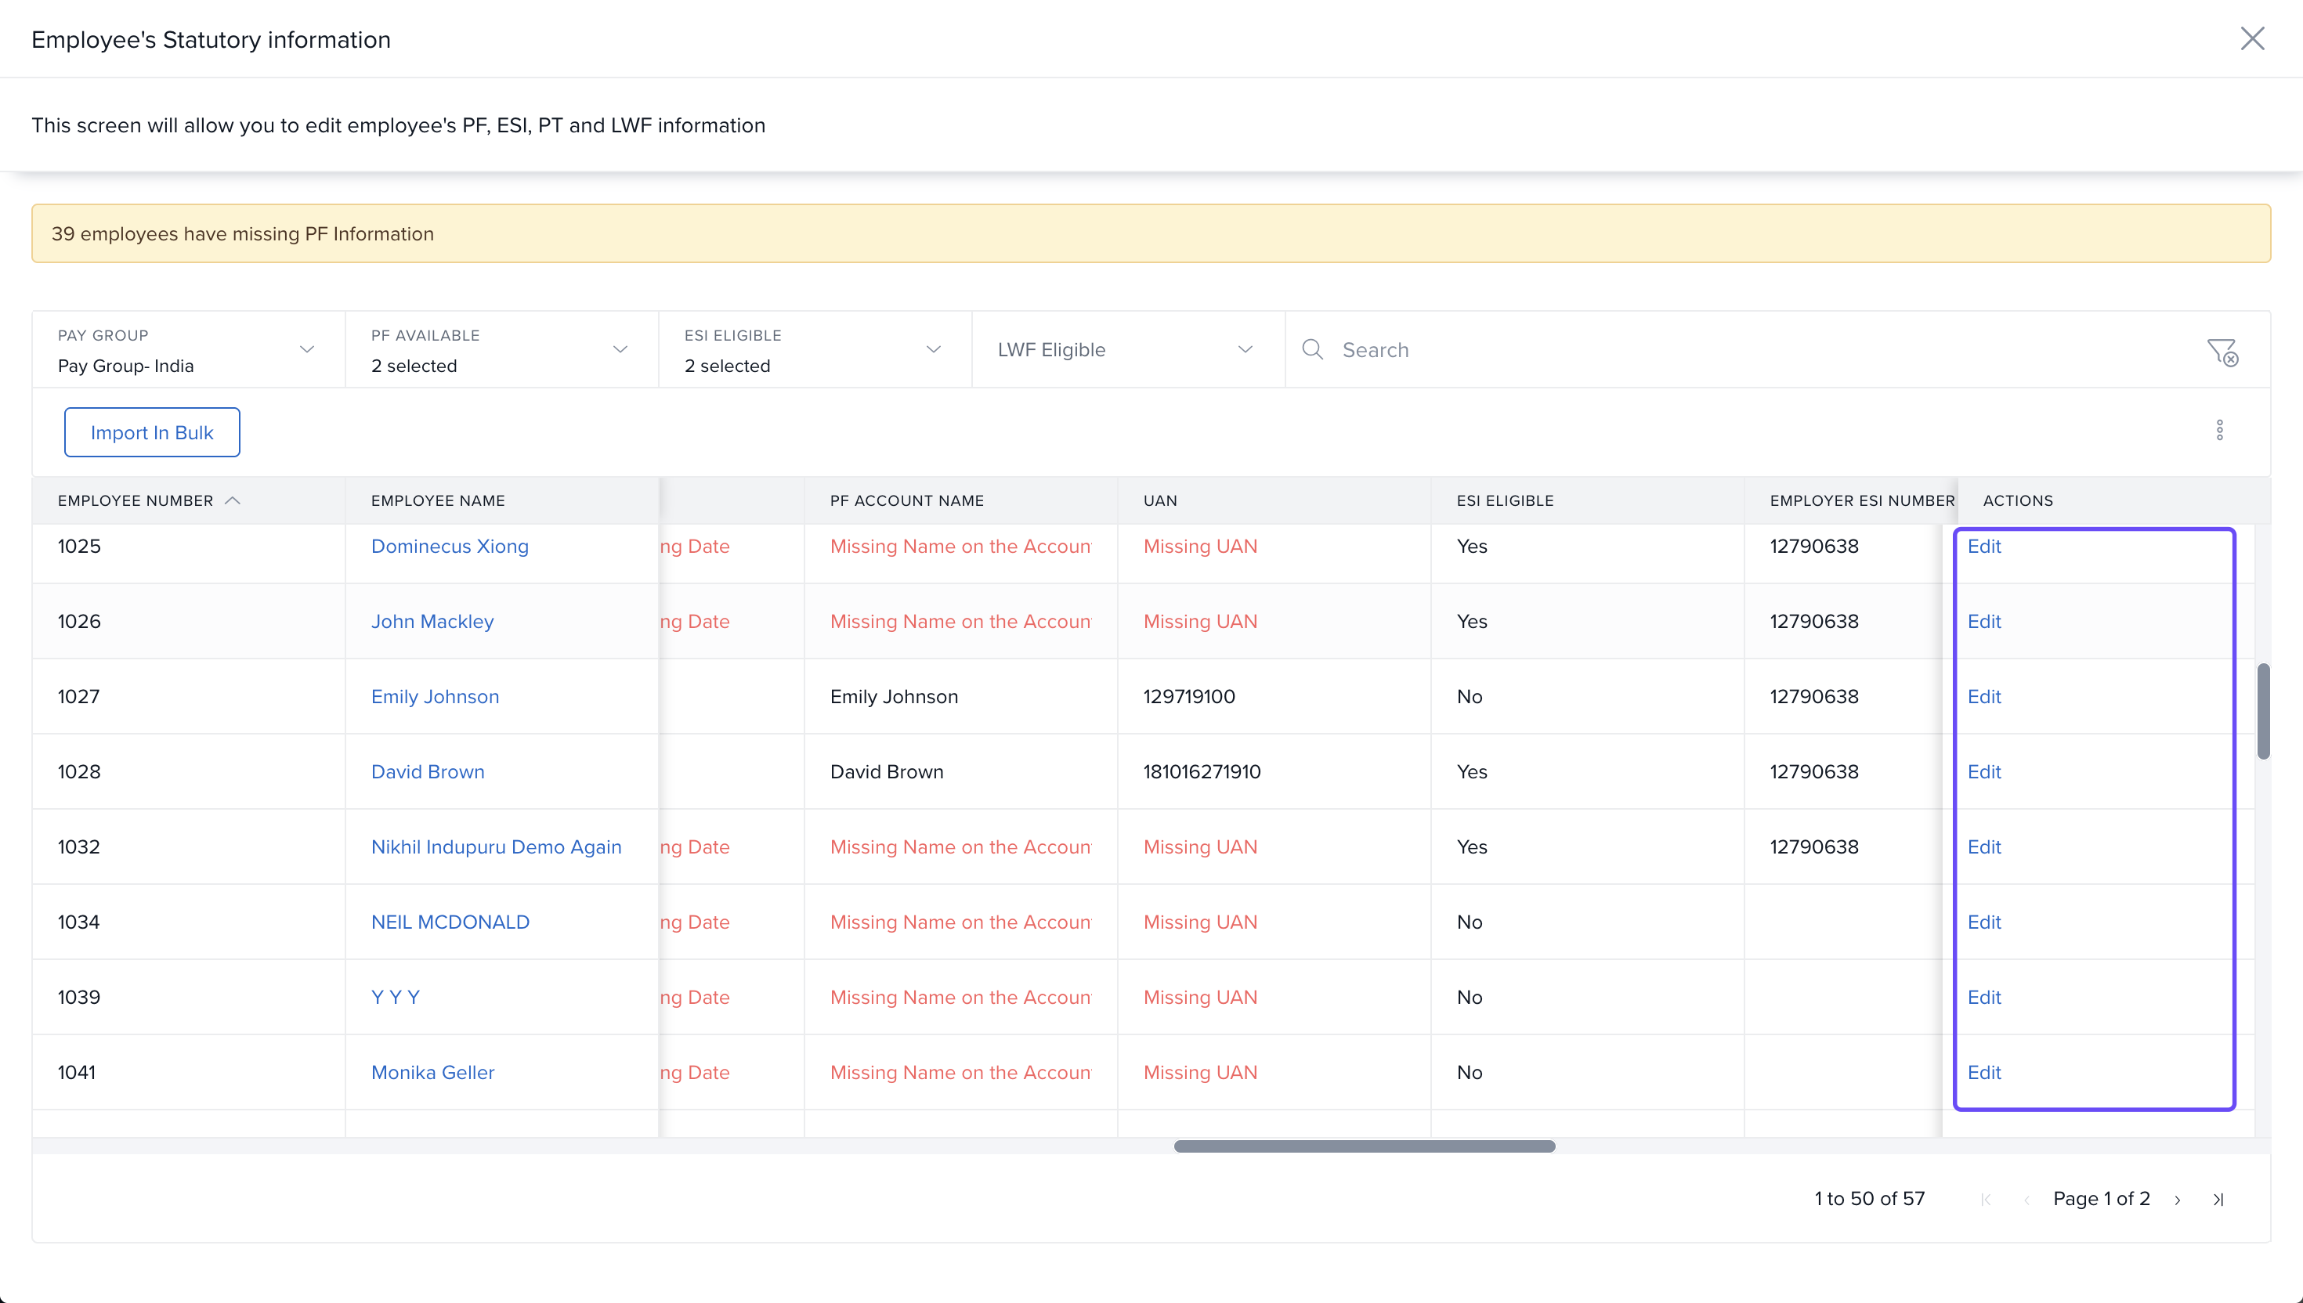This screenshot has height=1303, width=2303.
Task: Open the ESI Eligible filter dropdown
Action: coord(933,349)
